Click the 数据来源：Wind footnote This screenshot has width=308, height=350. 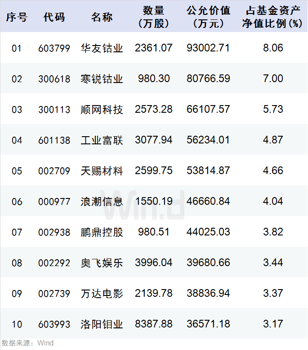(x=27, y=343)
